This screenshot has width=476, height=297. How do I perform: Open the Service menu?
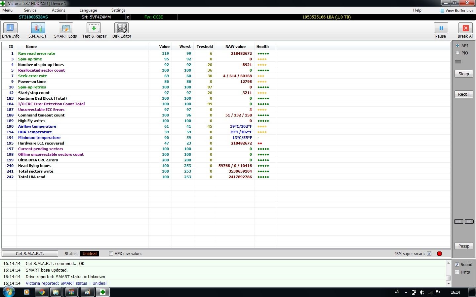pos(30,10)
